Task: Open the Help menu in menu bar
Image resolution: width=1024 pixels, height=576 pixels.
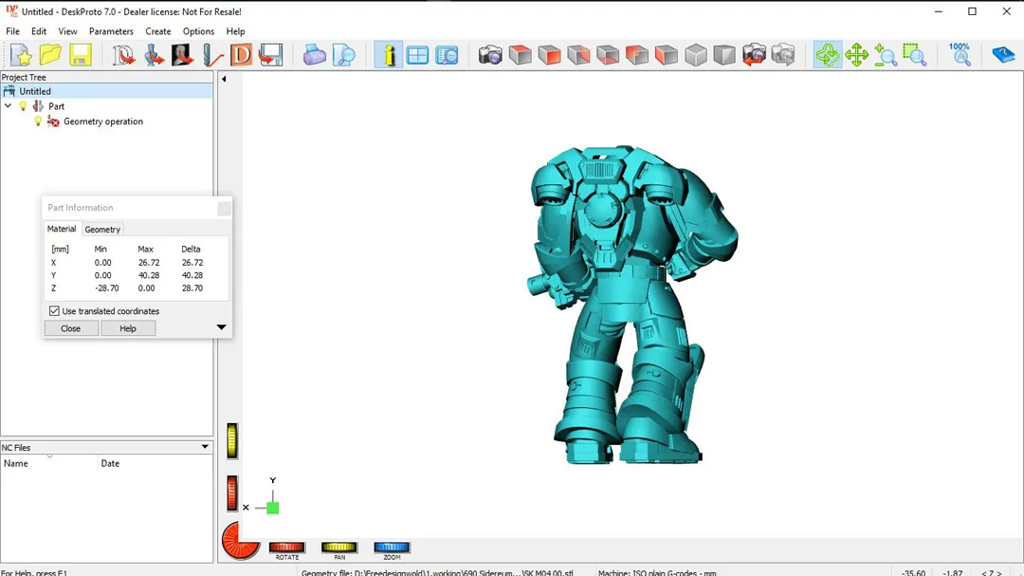Action: 235,31
